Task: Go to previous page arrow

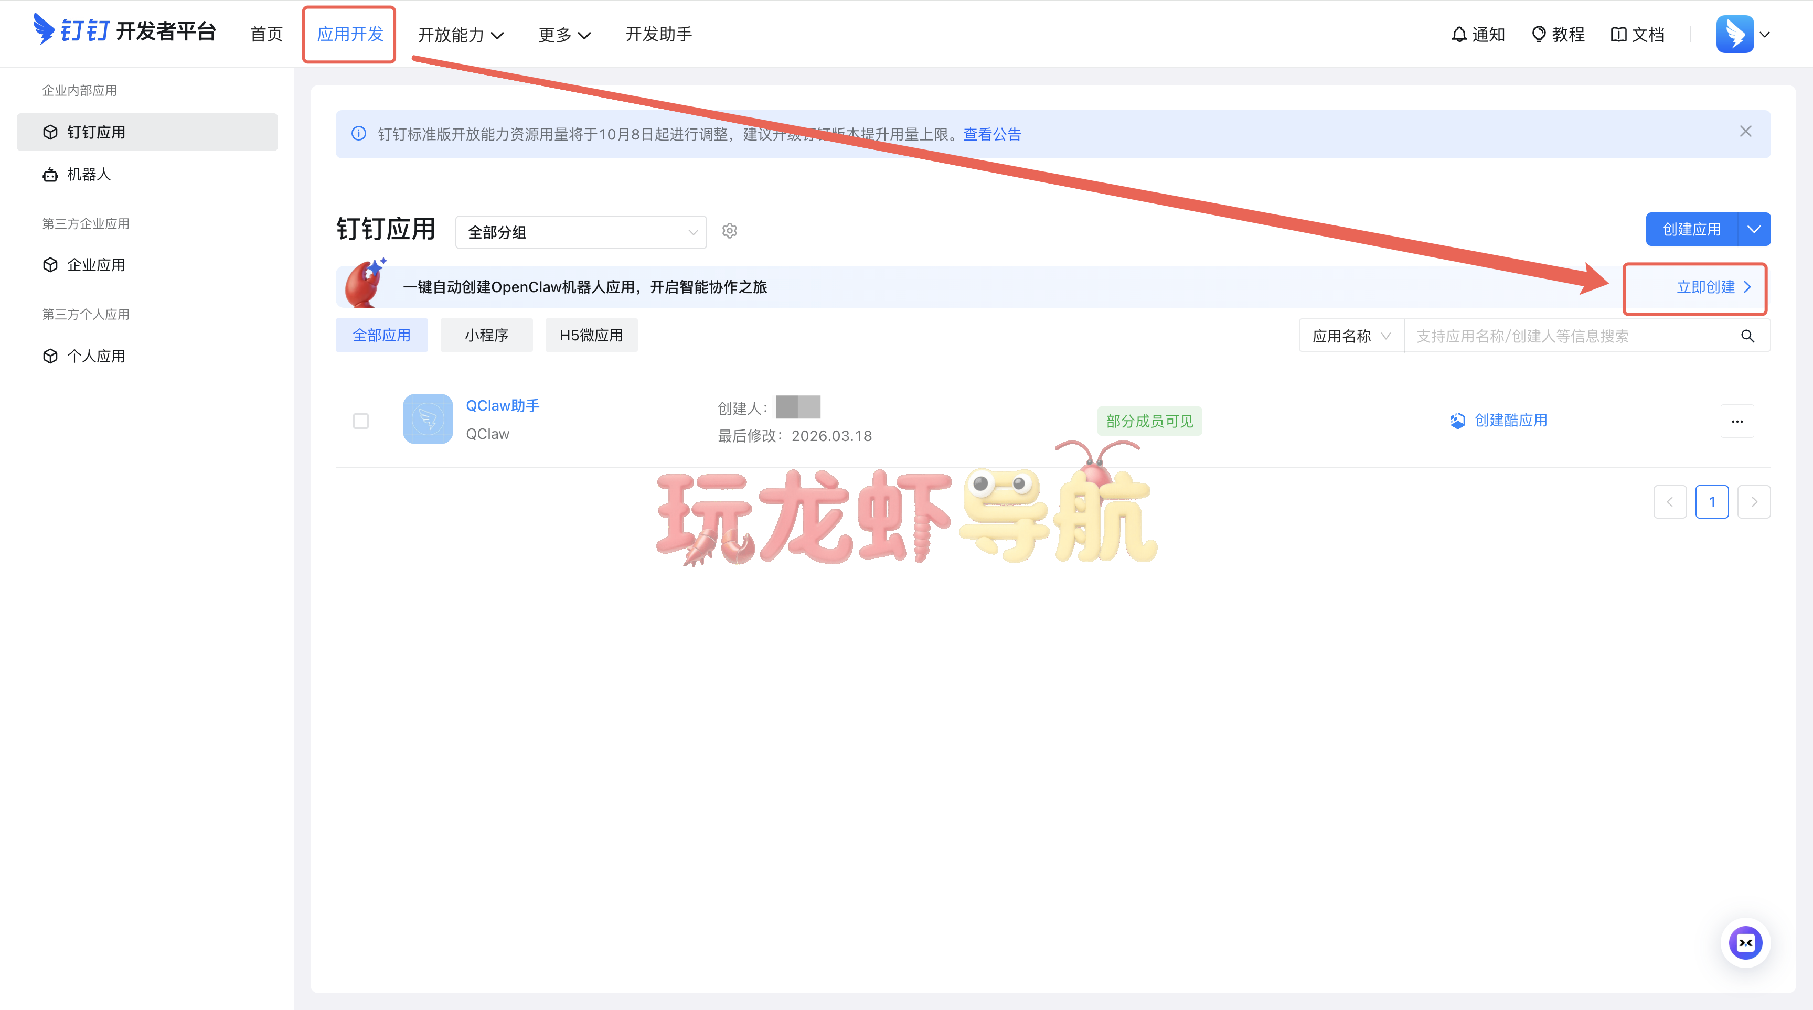Action: [1669, 502]
